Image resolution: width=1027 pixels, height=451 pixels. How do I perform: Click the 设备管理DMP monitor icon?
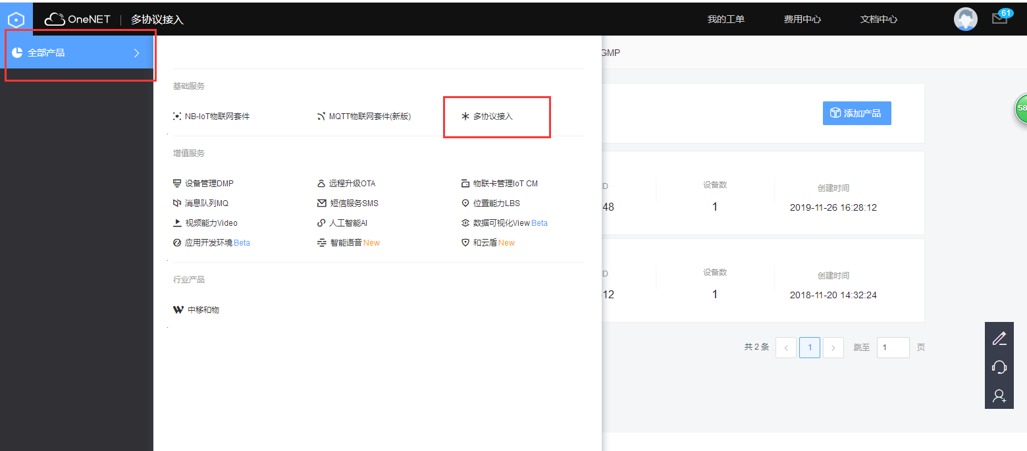[x=176, y=183]
